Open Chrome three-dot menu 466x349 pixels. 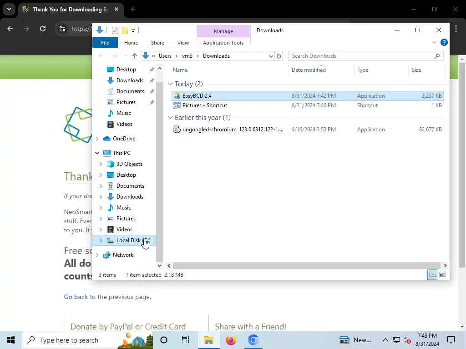pos(456,29)
